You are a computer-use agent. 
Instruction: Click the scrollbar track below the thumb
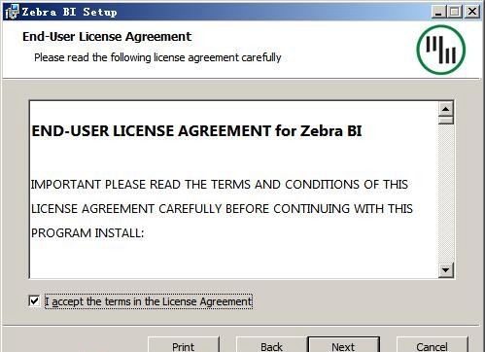click(x=446, y=194)
